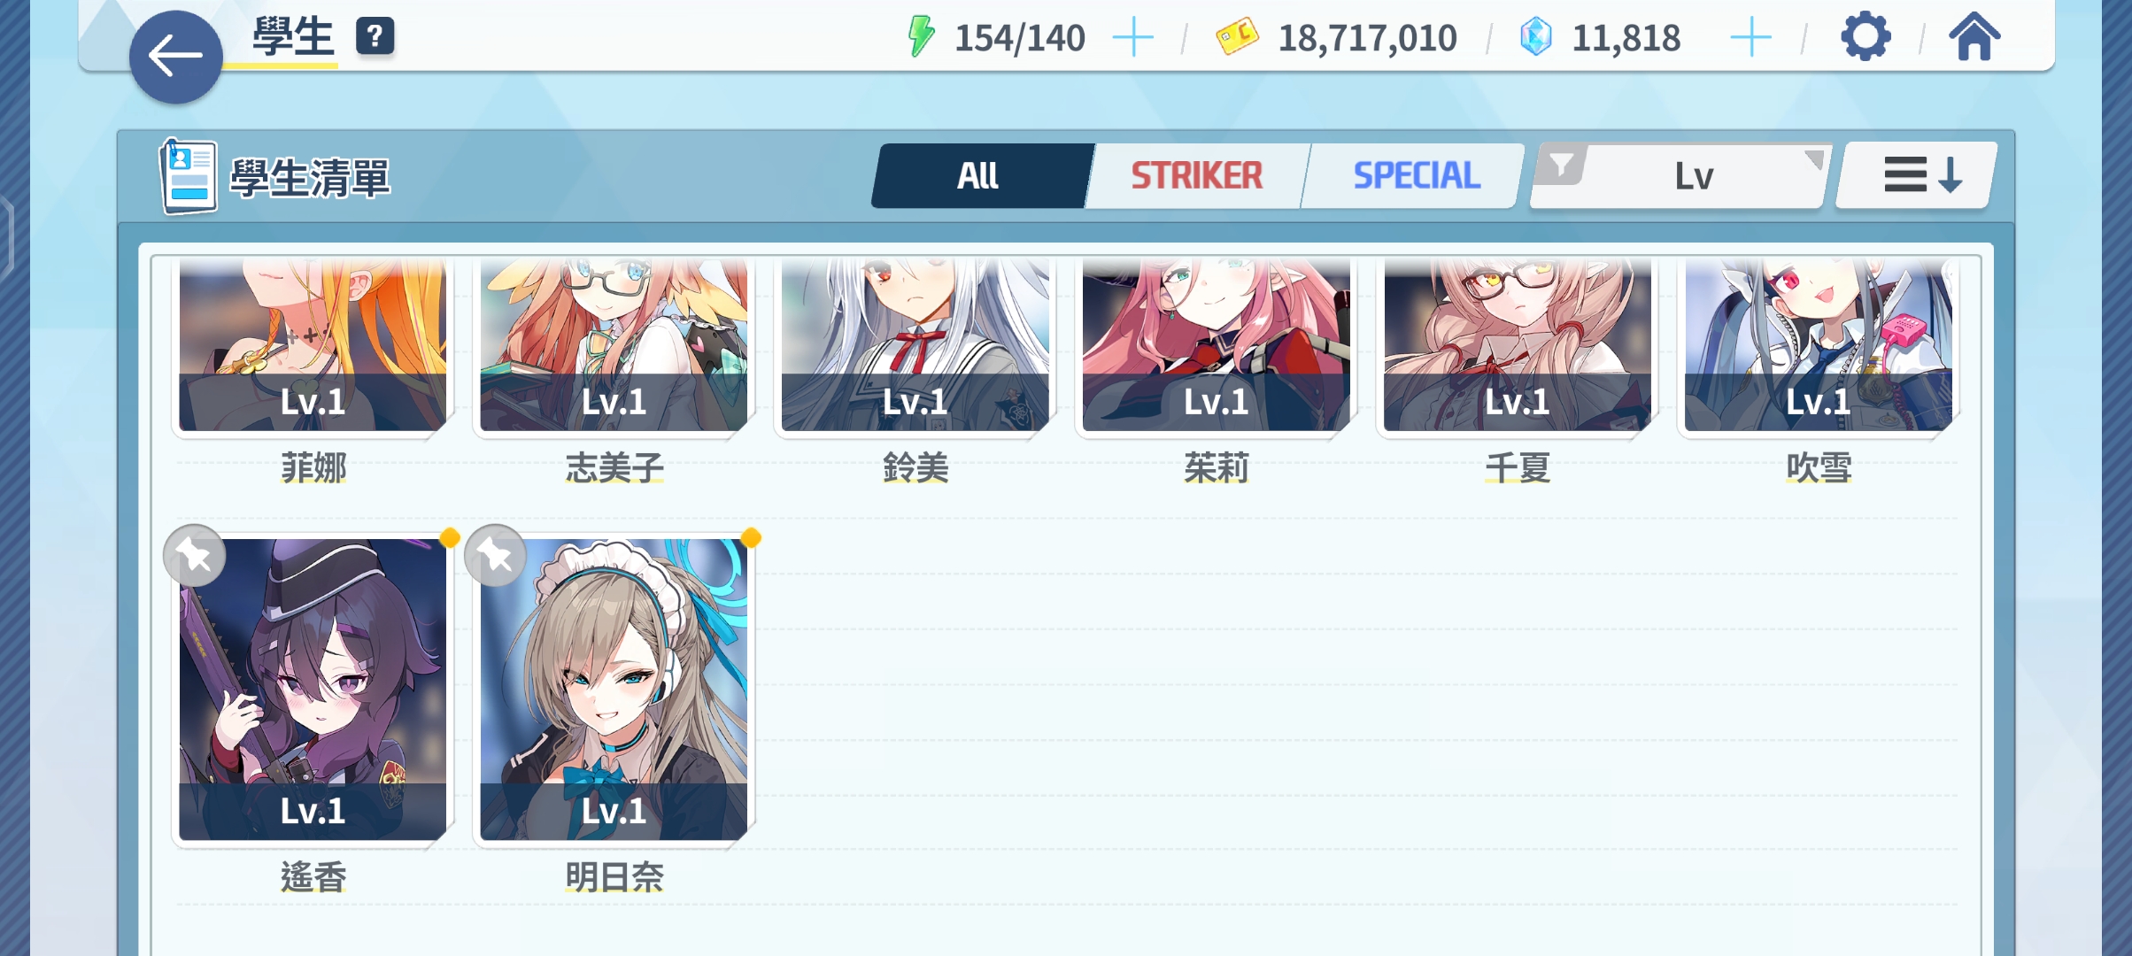
Task: Buy gems with plus next to 11,818
Action: coord(1750,38)
